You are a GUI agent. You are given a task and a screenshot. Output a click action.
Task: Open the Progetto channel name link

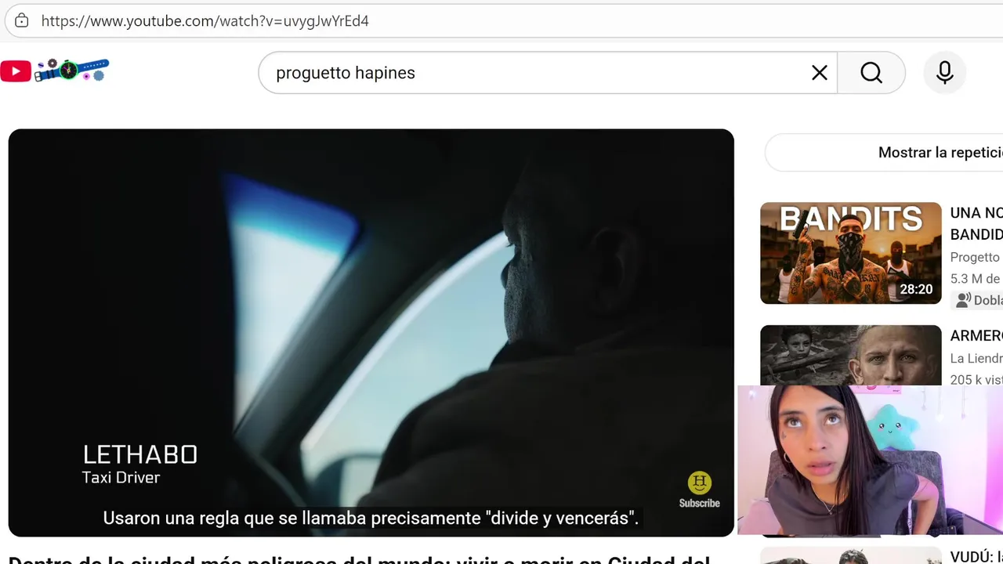976,257
